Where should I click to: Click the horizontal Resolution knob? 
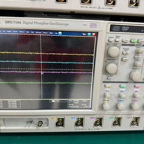click(137, 64)
